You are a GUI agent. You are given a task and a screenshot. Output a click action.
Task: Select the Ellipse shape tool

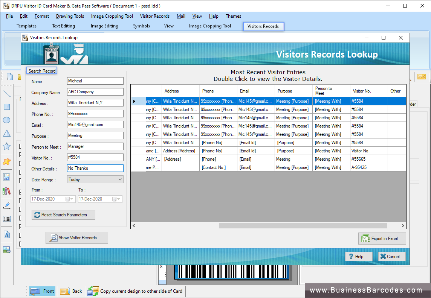[6, 120]
